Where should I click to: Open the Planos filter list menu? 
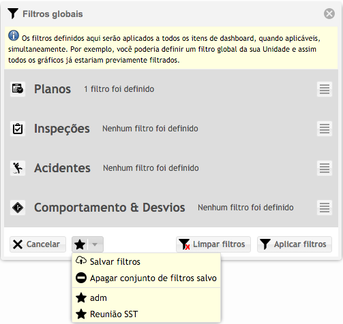click(x=325, y=89)
